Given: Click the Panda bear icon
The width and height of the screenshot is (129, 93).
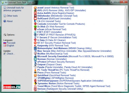Looking at the screenshot, I should (x=35, y=67).
